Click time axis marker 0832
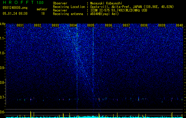The height and width of the screenshot is (118, 186). (x=38, y=25)
